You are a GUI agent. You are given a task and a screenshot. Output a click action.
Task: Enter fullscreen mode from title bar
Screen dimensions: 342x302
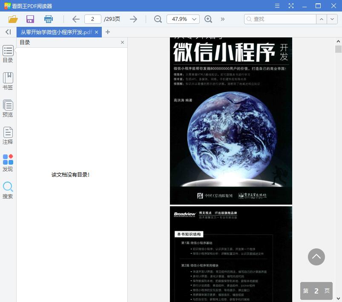(291, 6)
